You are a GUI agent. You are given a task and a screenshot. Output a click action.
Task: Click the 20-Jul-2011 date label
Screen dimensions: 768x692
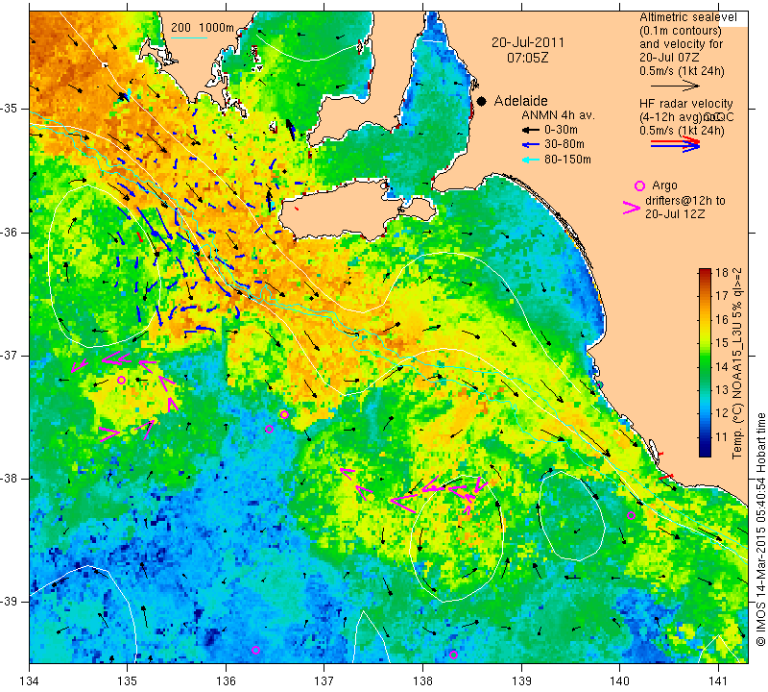point(528,42)
